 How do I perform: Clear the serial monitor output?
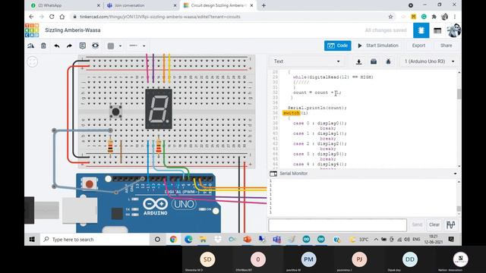click(x=434, y=224)
